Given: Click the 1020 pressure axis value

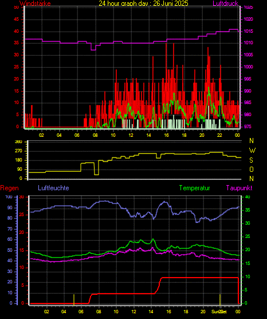Looking at the screenshot, I should [x=248, y=20].
